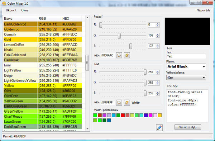
Task: Decrease text R value with down arrow
Action: [x=158, y=73]
